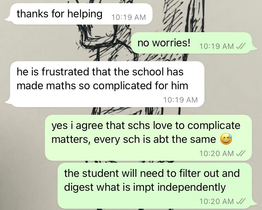Click 10:20 AM timestamp on the last message
The height and width of the screenshot is (210, 262).
[x=216, y=201]
